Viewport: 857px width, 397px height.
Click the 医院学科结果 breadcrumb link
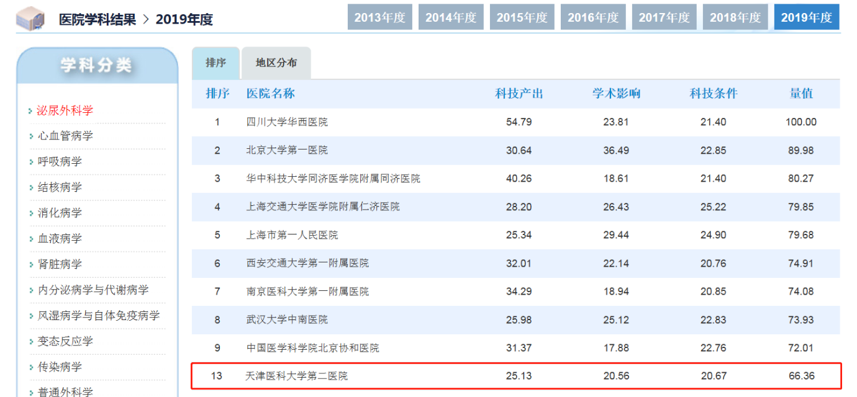[97, 19]
